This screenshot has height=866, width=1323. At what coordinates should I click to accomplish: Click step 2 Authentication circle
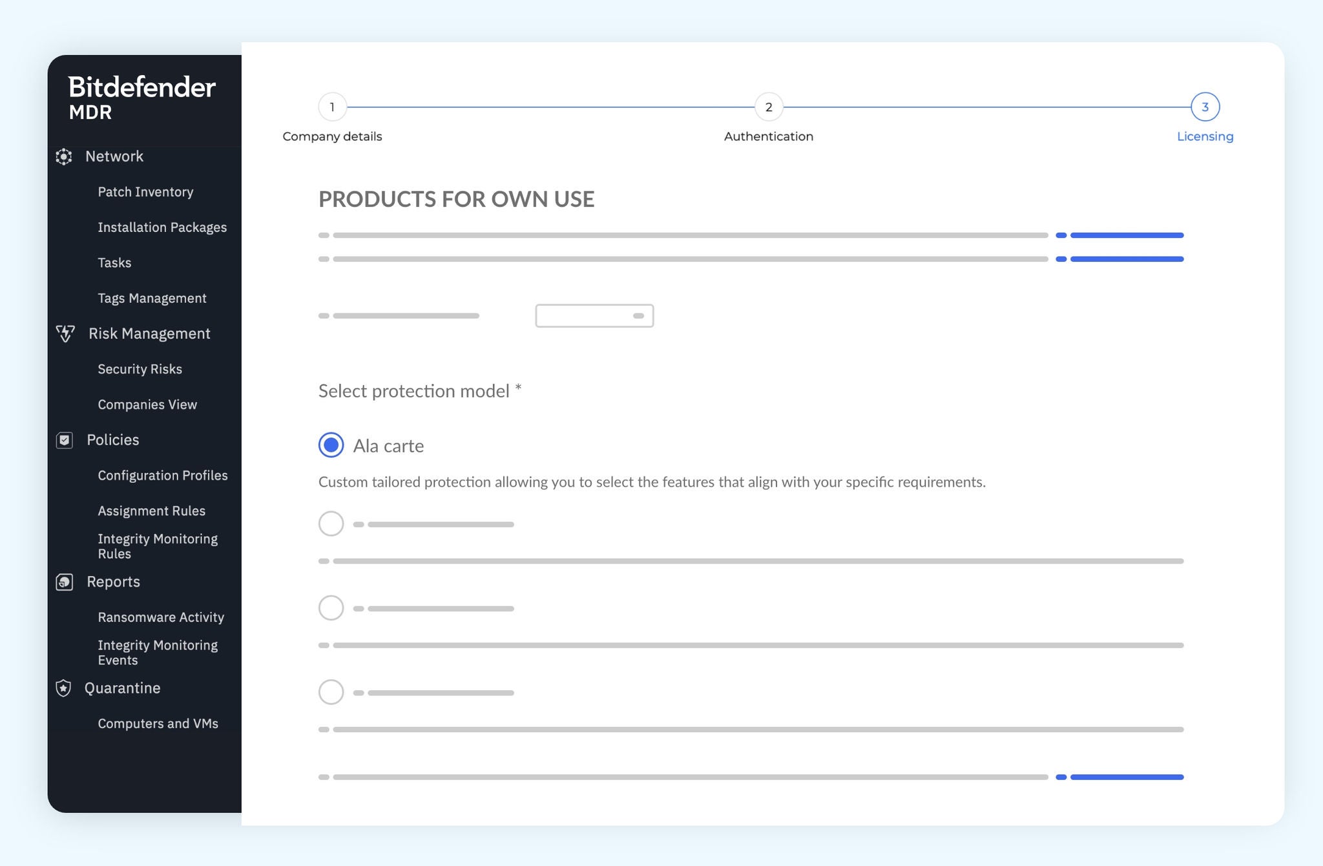(x=769, y=107)
